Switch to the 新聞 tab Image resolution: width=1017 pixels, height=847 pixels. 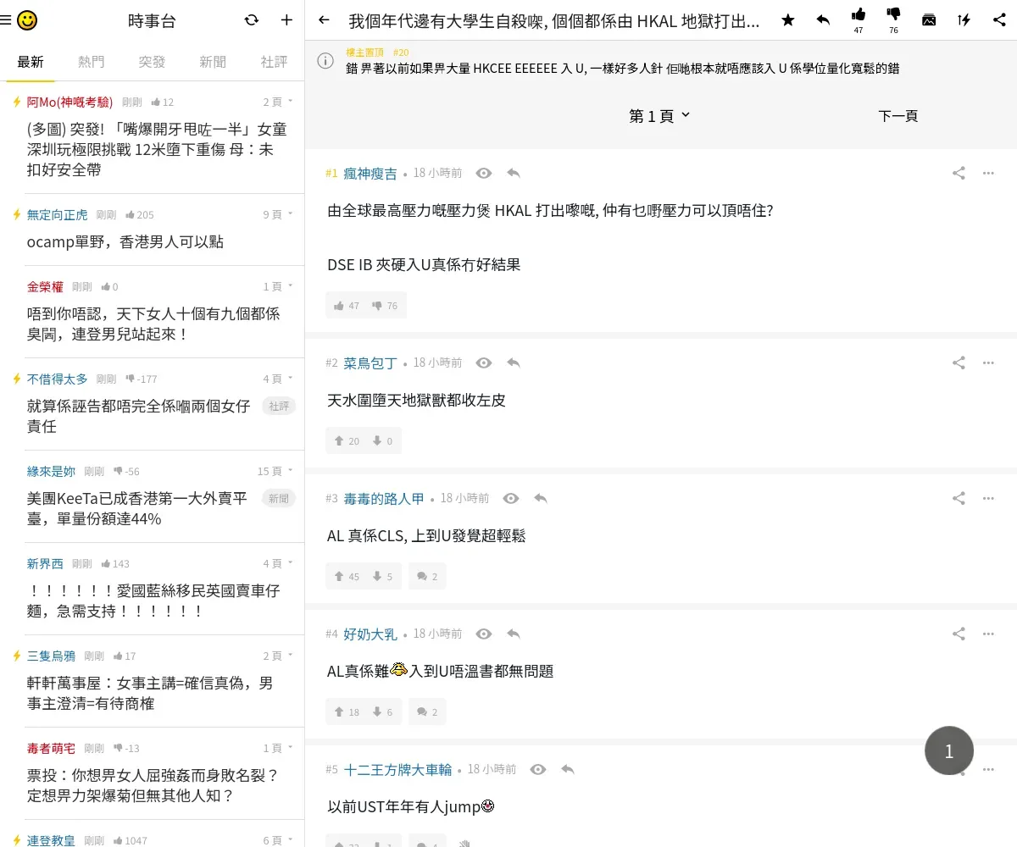(x=214, y=62)
